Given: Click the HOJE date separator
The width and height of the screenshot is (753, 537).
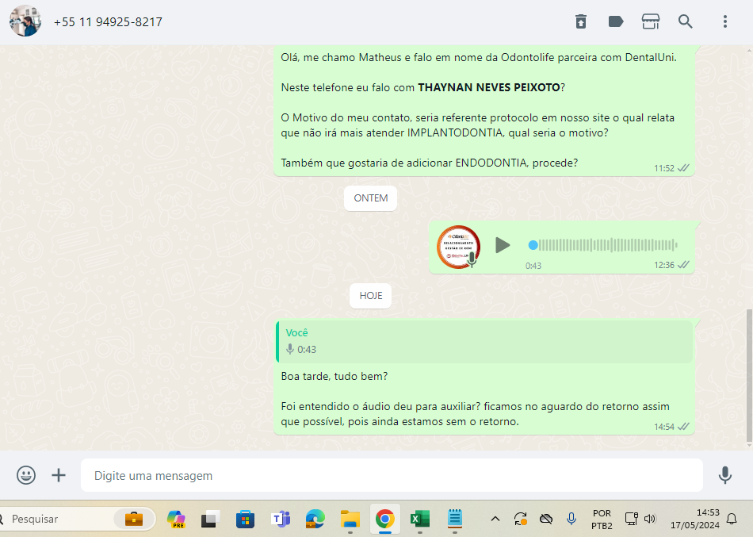Looking at the screenshot, I should [x=371, y=296].
